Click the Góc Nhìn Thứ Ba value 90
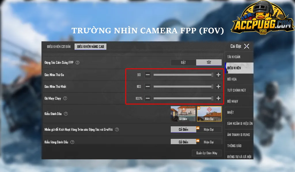This screenshot has width=295, height=172. (x=139, y=75)
